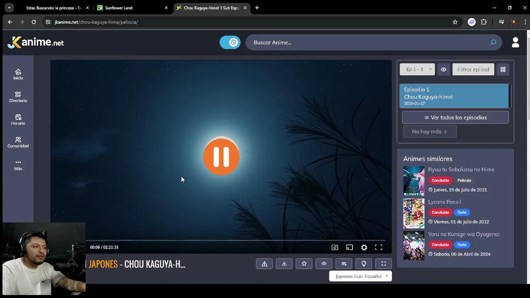
Task: Toggle the watched-episodes eye button in the episode panel
Action: click(x=443, y=70)
